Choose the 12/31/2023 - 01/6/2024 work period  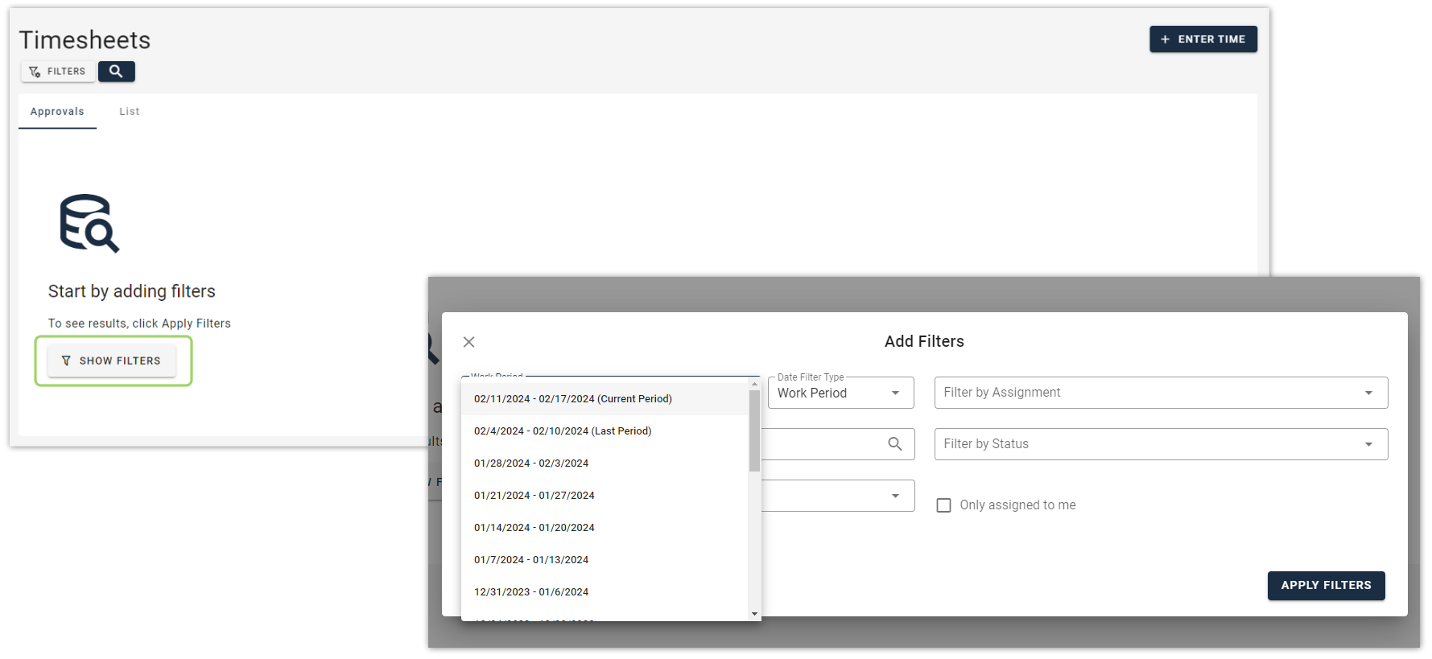pos(530,592)
